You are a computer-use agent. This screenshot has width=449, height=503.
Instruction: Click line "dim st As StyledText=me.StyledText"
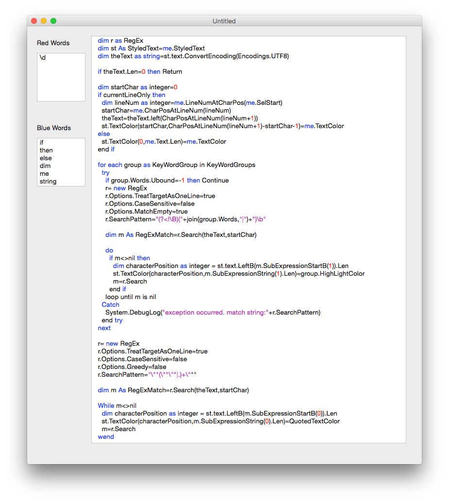point(151,49)
